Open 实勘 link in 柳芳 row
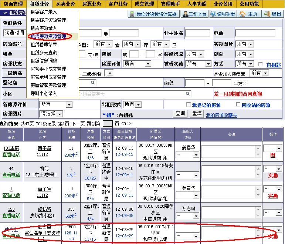The width and height of the screenshot is (285, 244). (273, 176)
